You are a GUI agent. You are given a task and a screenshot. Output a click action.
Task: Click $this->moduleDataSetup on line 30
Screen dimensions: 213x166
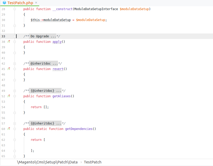pos(51,20)
